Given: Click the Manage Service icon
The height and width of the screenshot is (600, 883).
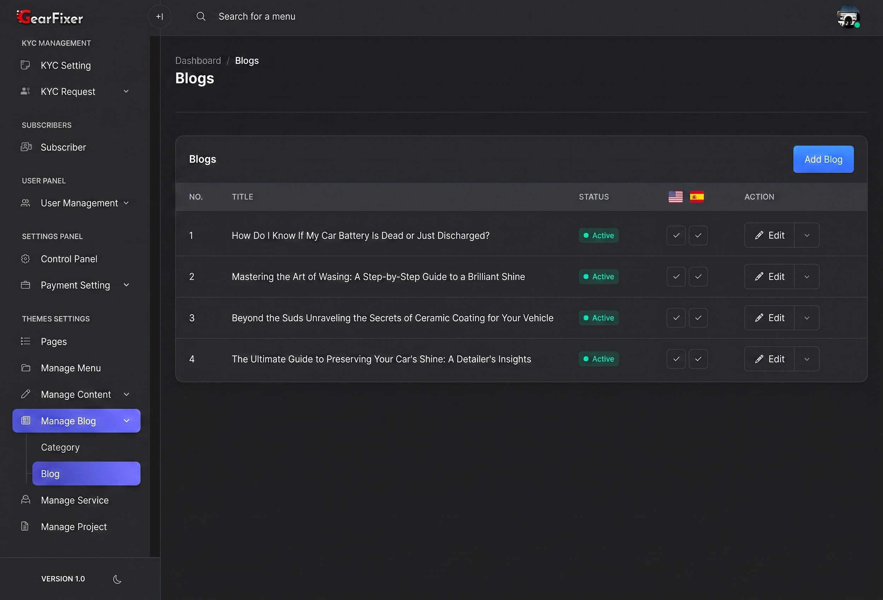Looking at the screenshot, I should [25, 500].
